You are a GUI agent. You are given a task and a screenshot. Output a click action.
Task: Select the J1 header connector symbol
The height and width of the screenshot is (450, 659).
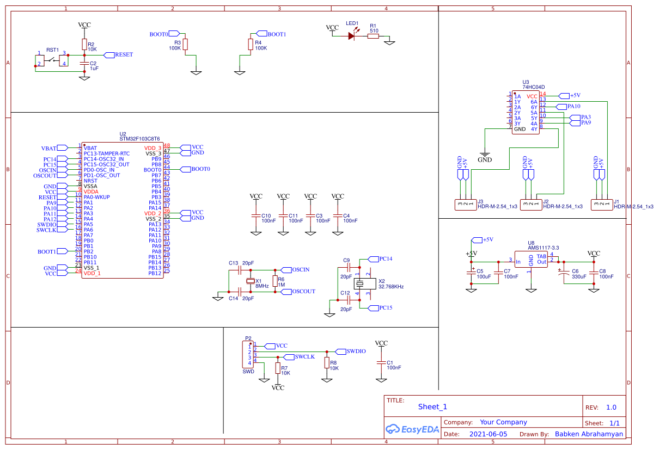click(x=602, y=205)
